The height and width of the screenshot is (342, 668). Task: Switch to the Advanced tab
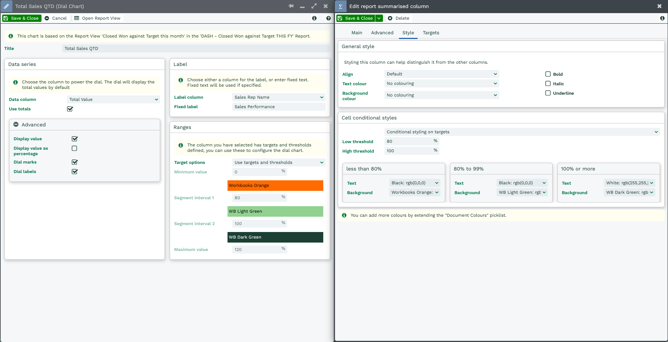coord(382,33)
